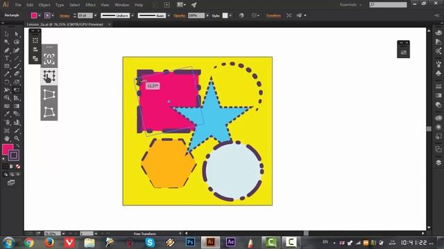The height and width of the screenshot is (249, 444).
Task: Set paint to None
Action: point(18,167)
